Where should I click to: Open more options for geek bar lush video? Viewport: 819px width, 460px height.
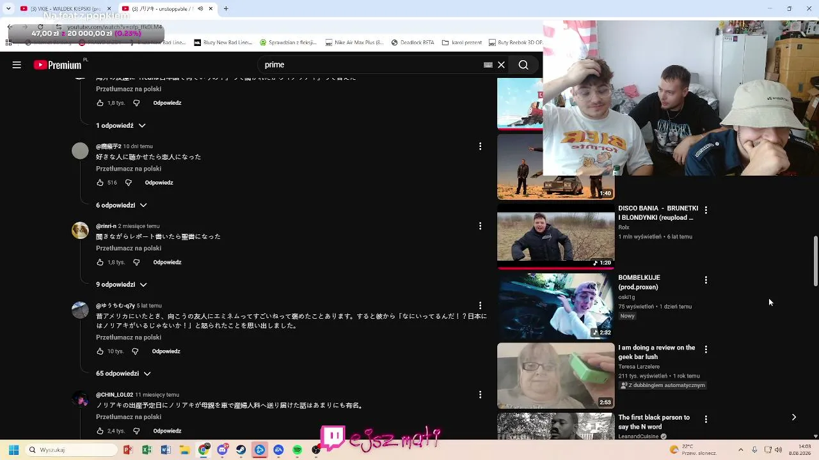point(706,349)
